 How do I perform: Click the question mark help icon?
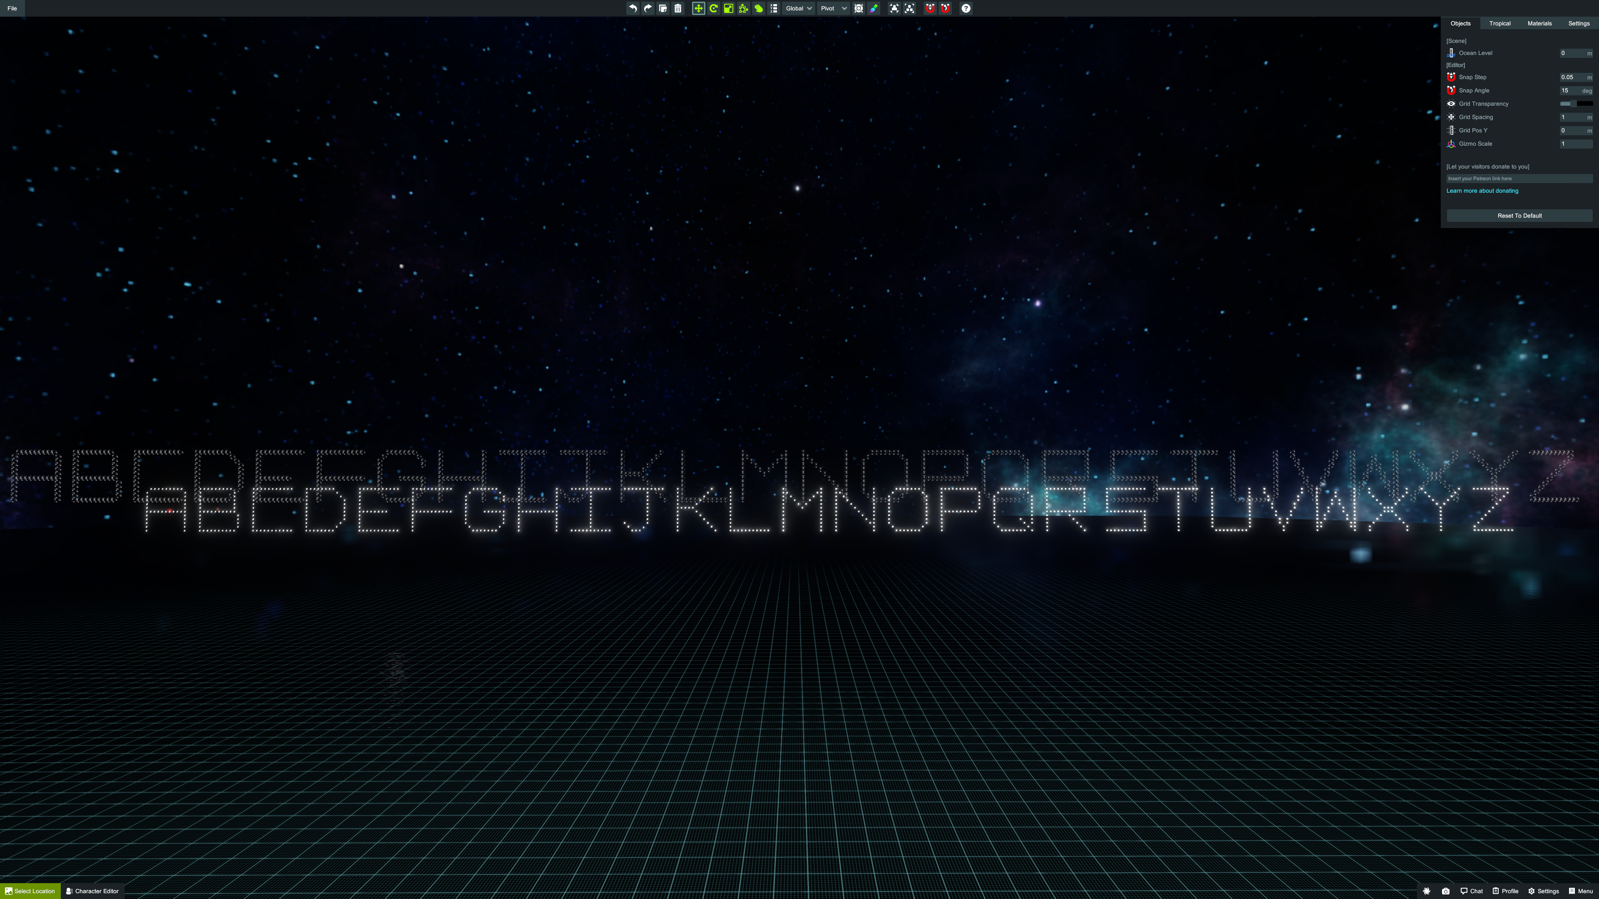(966, 8)
